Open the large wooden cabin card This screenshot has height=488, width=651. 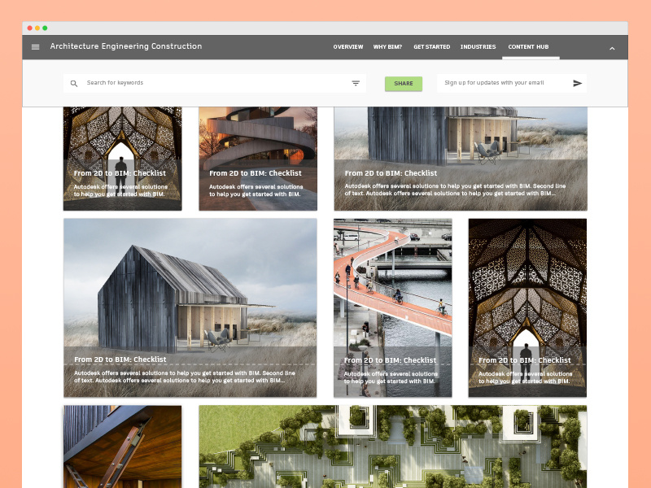[x=190, y=307]
